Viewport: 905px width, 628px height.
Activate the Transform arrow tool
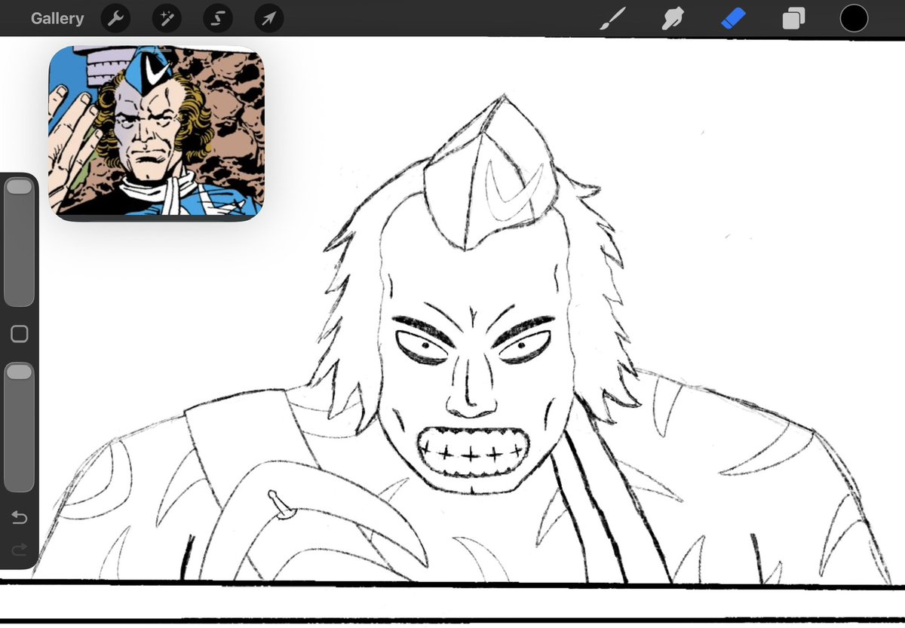click(268, 18)
